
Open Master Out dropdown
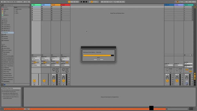coord(189,67)
